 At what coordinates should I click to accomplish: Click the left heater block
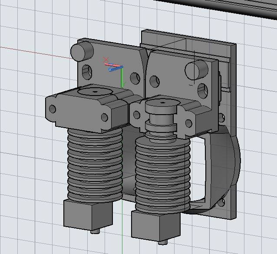[86, 214]
